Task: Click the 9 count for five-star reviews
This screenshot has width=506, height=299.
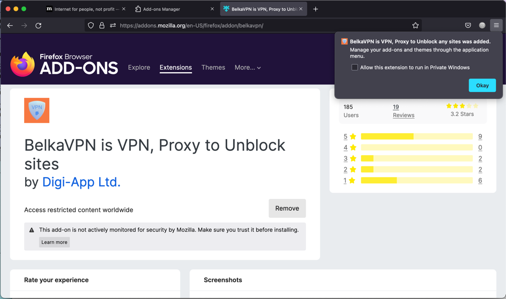Action: pyautogui.click(x=480, y=136)
